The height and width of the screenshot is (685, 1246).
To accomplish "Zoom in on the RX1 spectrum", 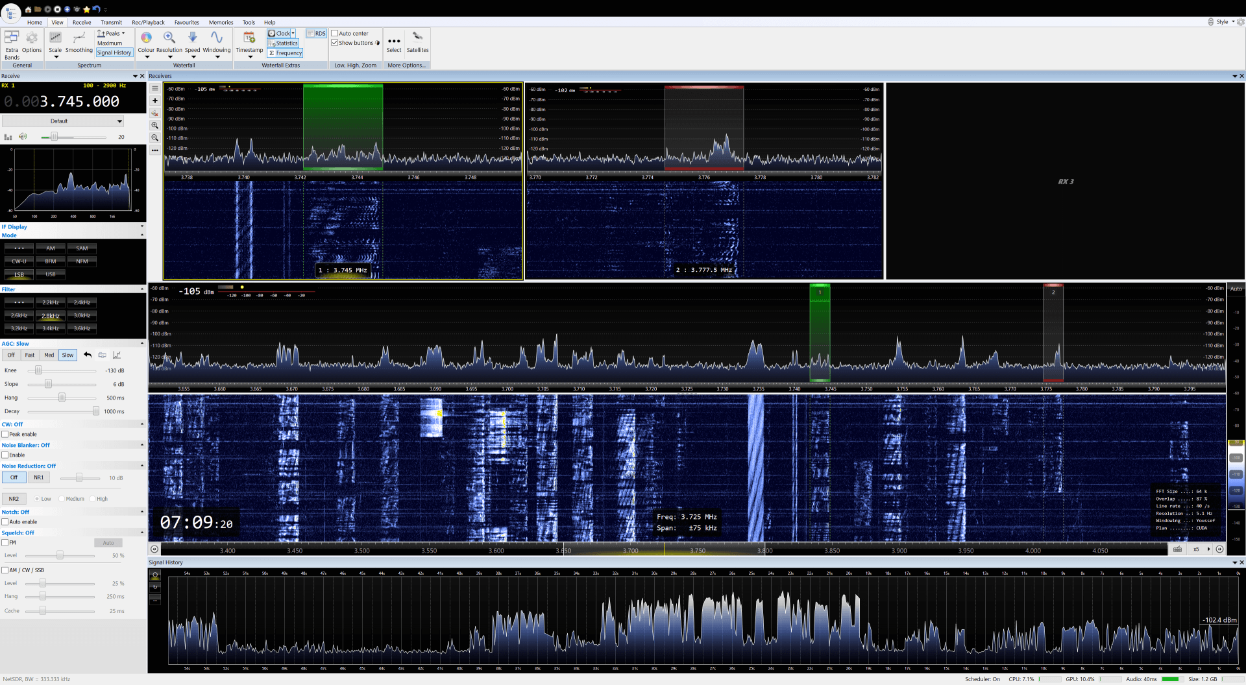I will coord(154,126).
